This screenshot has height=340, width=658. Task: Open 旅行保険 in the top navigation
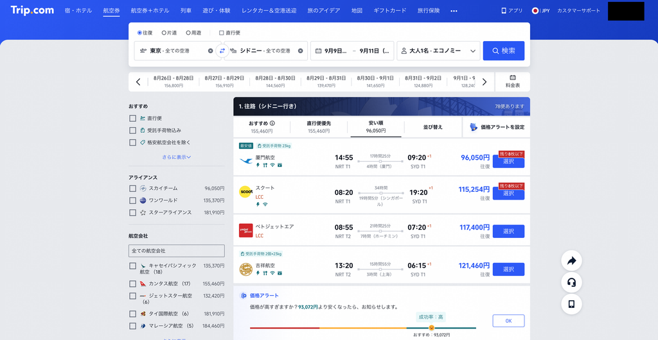(429, 11)
